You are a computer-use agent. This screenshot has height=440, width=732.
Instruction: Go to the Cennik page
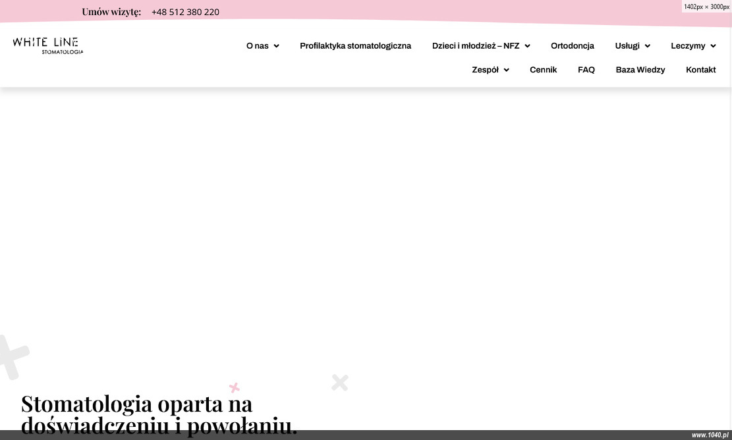[x=543, y=70]
